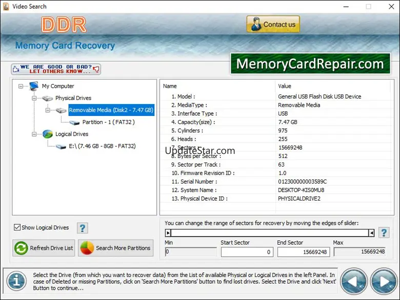Click thumbs-down icon on feedback banner
Image resolution: width=400 pixels, height=300 pixels.
click(x=96, y=69)
